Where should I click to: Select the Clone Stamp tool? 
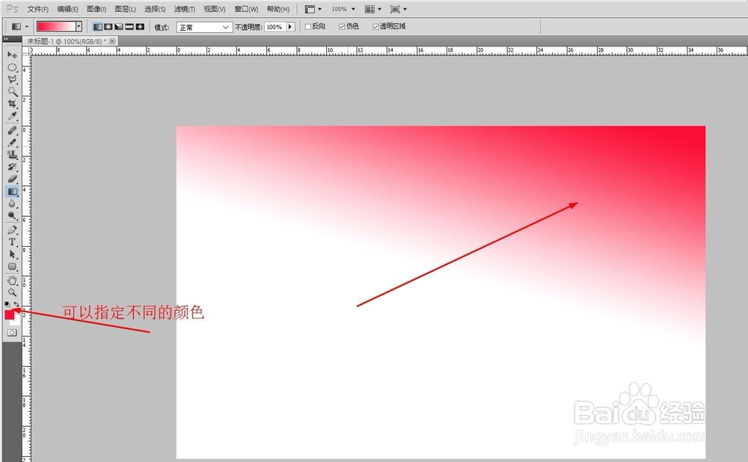click(x=12, y=155)
